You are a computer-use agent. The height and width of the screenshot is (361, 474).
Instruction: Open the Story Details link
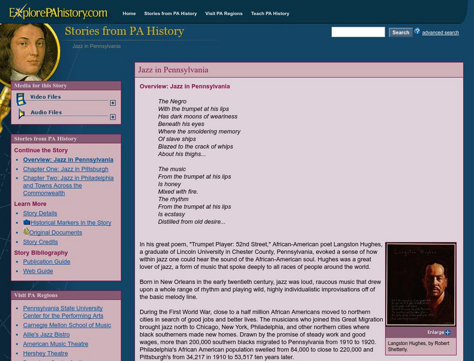pyautogui.click(x=40, y=213)
